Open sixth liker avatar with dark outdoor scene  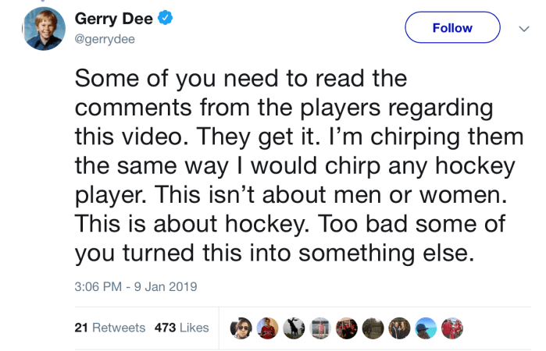click(x=373, y=328)
